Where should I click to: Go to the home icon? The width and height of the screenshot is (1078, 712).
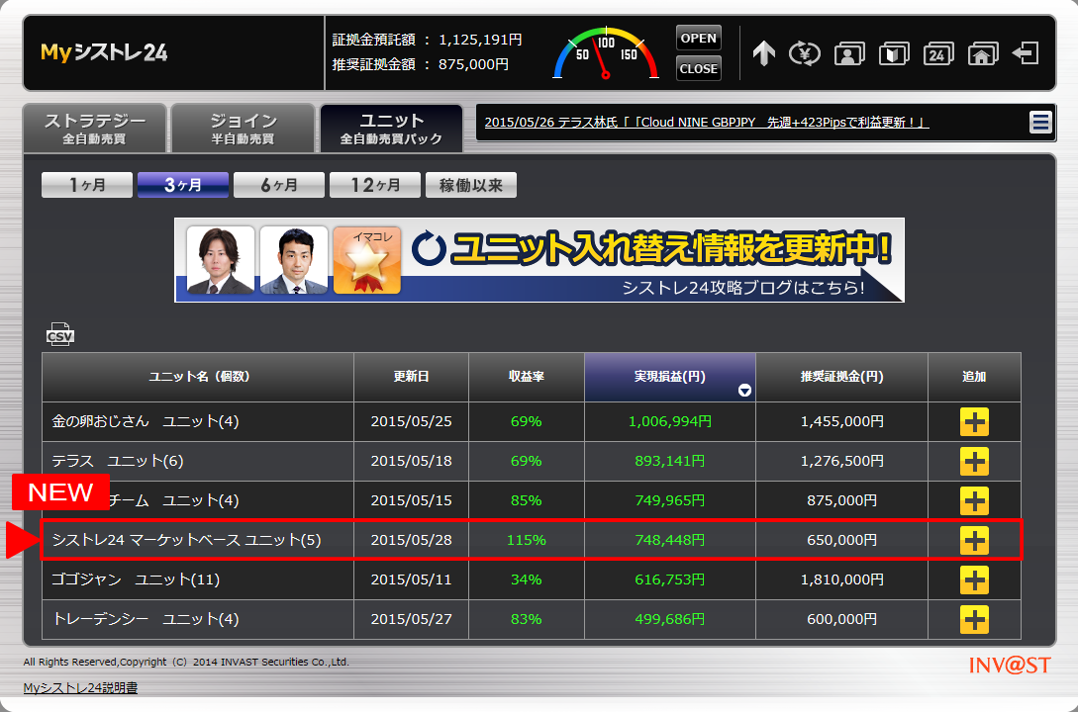[x=982, y=53]
